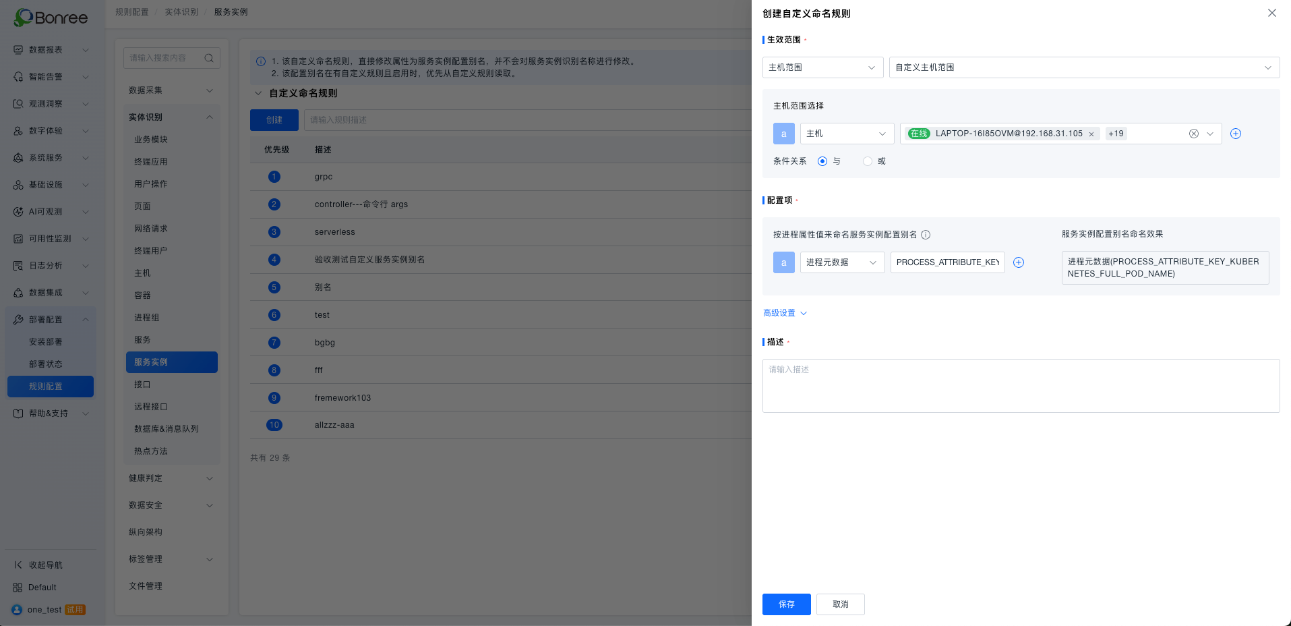Open 文件管理 in the rule menu
This screenshot has width=1291, height=626.
tap(171, 586)
